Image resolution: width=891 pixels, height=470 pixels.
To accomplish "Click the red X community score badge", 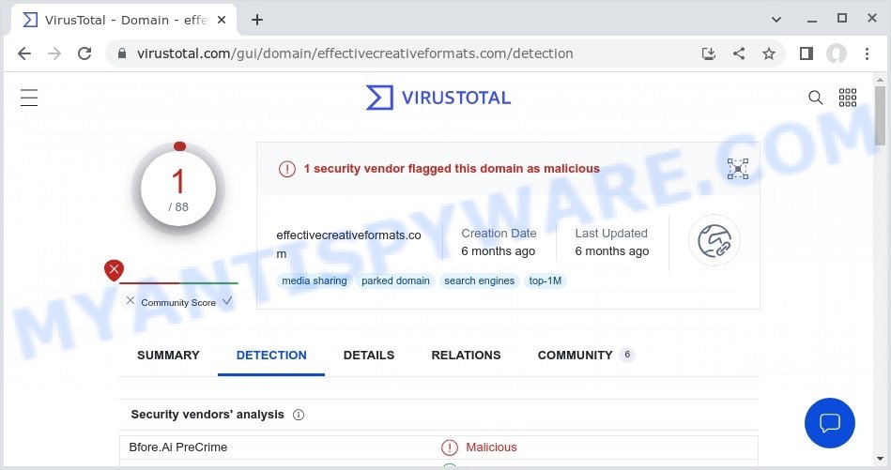I will tap(114, 269).
